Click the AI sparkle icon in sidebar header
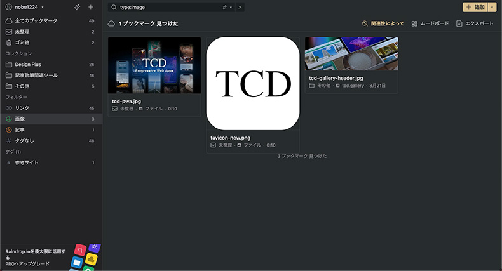Image resolution: width=502 pixels, height=271 pixels. tap(77, 7)
